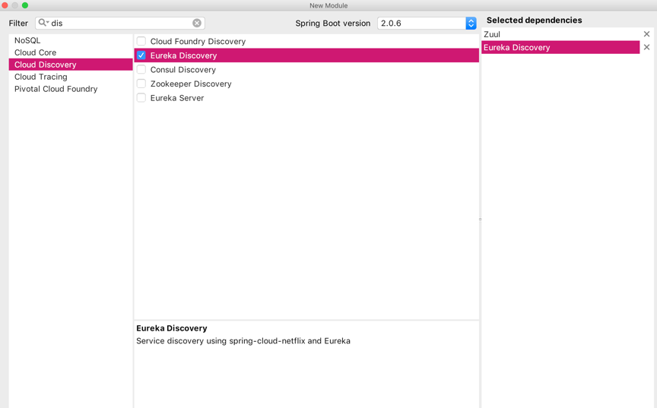Click the green zoom window button
657x408 pixels.
25,5
